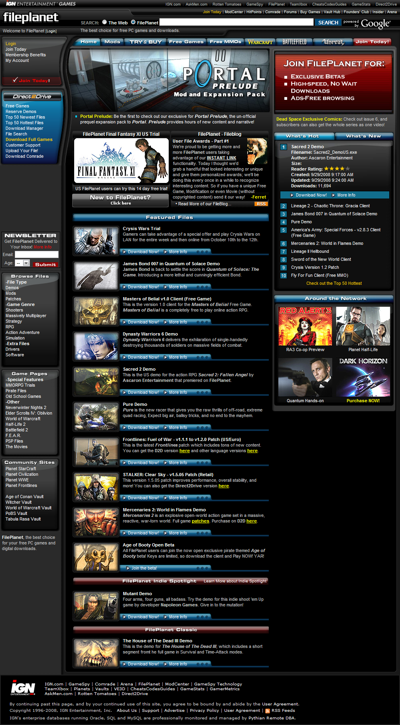Click the number 5 icon for America's Army
The height and width of the screenshot is (725, 400).
coord(284,230)
